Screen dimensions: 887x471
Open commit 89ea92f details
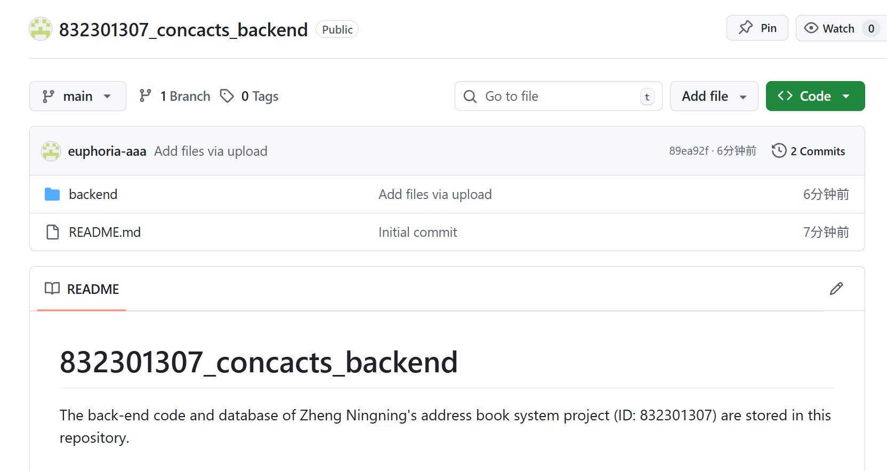coord(689,151)
